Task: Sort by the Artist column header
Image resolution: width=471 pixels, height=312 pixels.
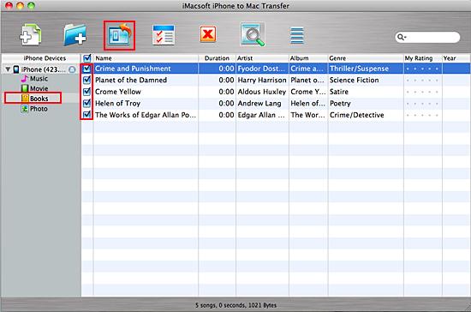Action: click(262, 58)
